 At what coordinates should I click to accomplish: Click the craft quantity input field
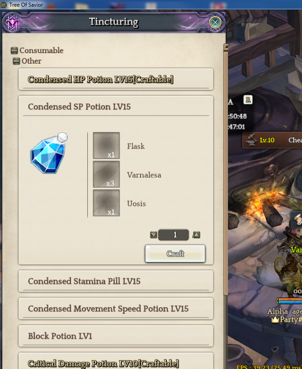click(x=173, y=235)
